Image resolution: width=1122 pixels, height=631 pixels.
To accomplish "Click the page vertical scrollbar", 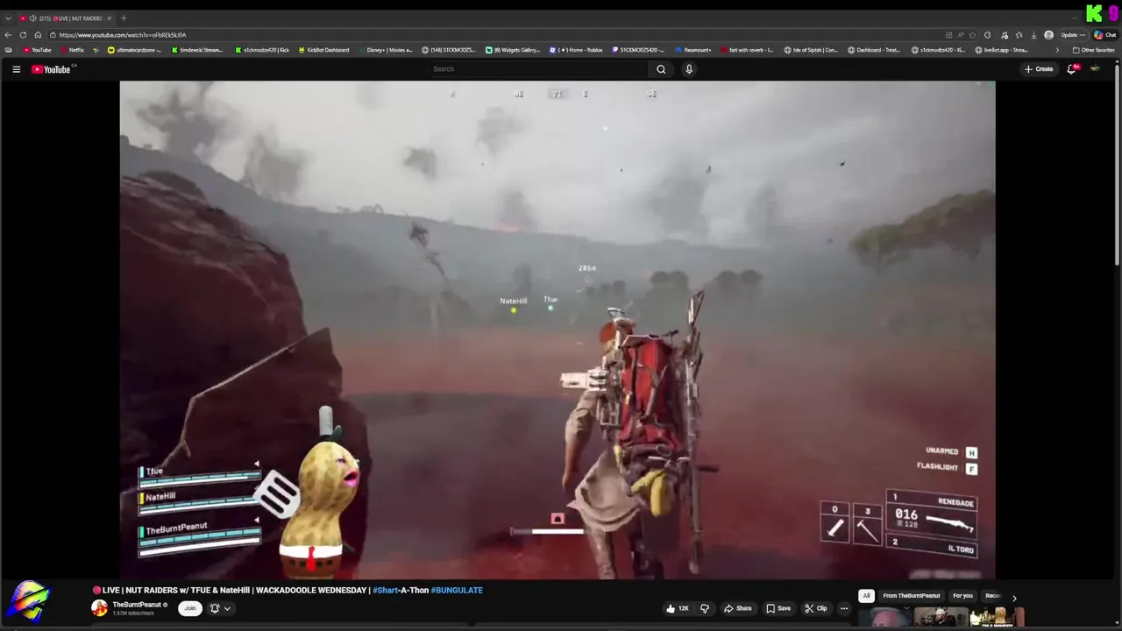I will point(1118,167).
